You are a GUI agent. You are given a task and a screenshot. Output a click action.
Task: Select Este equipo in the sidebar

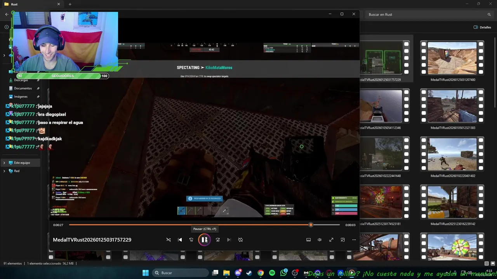22,163
